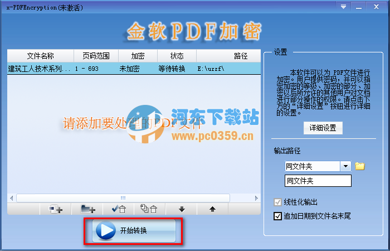Click the 未加密 cell
The image size is (390, 251).
tap(129, 69)
